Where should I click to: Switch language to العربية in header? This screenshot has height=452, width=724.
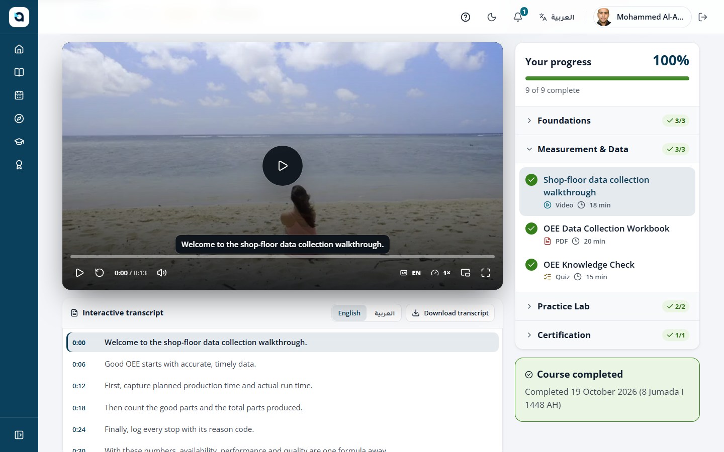(557, 17)
